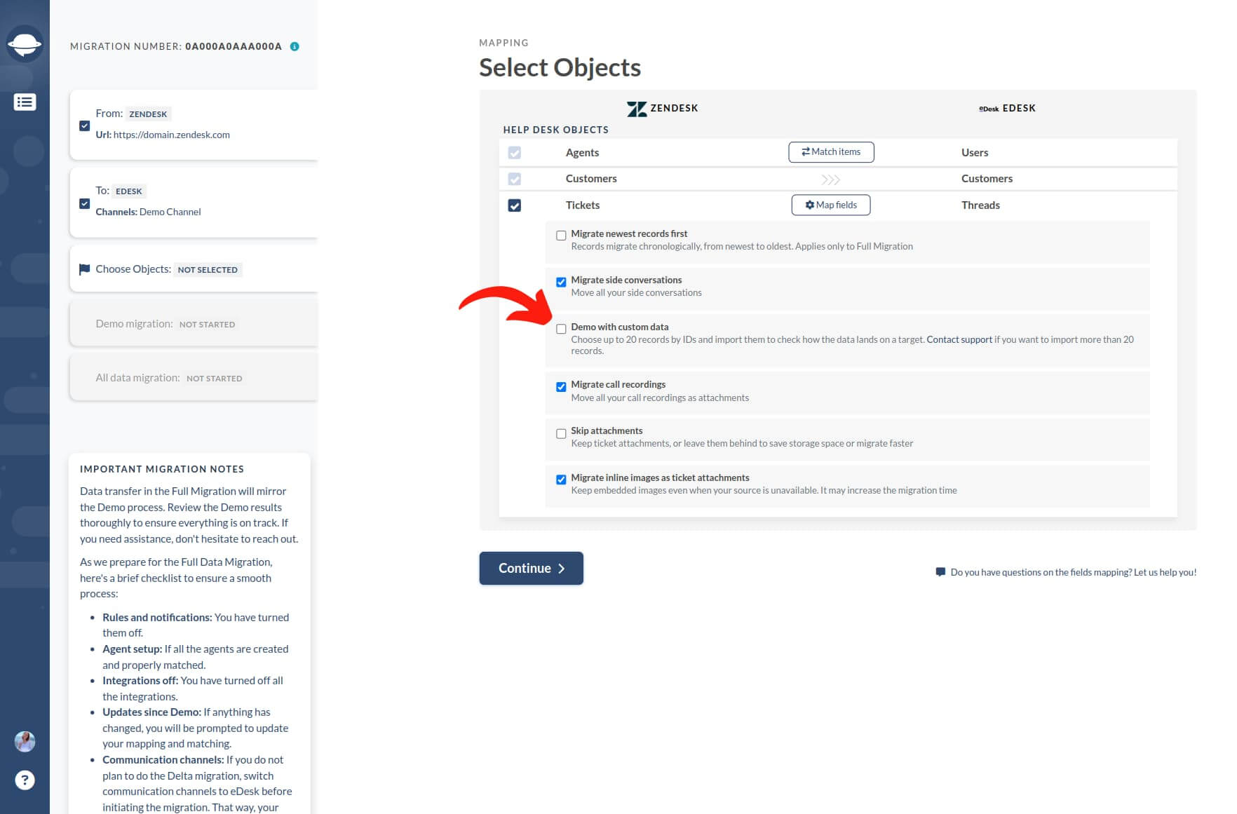Open the From Zendesk step card
This screenshot has width=1237, height=814.
click(194, 124)
